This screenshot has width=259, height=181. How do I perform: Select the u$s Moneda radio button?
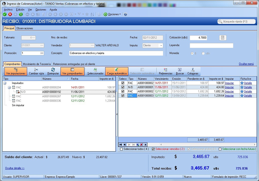click(203, 53)
